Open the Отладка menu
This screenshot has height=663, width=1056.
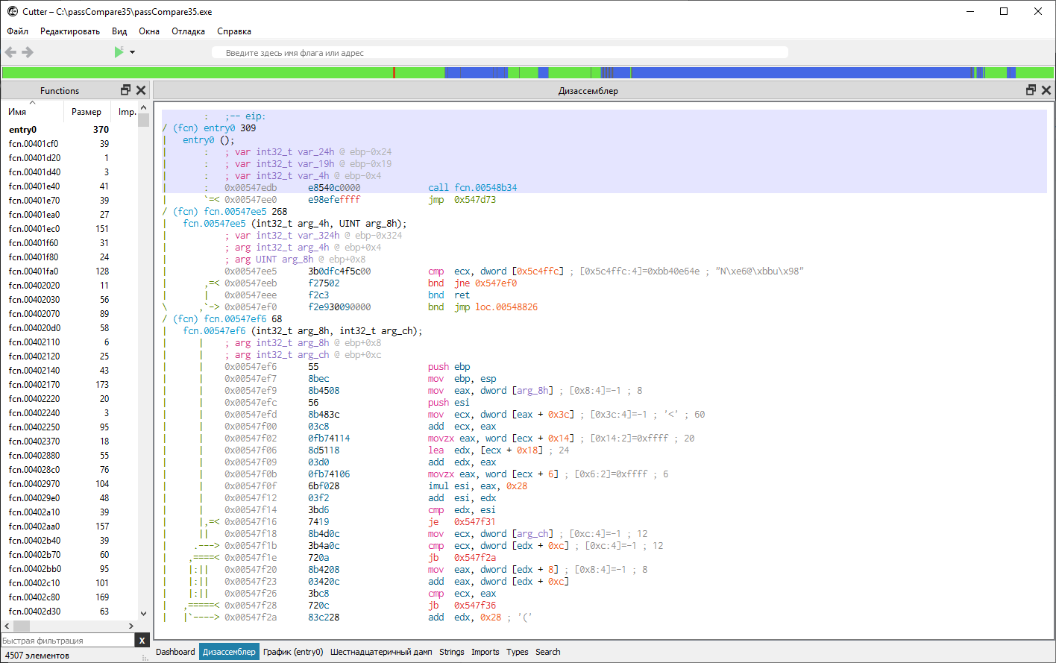[188, 31]
